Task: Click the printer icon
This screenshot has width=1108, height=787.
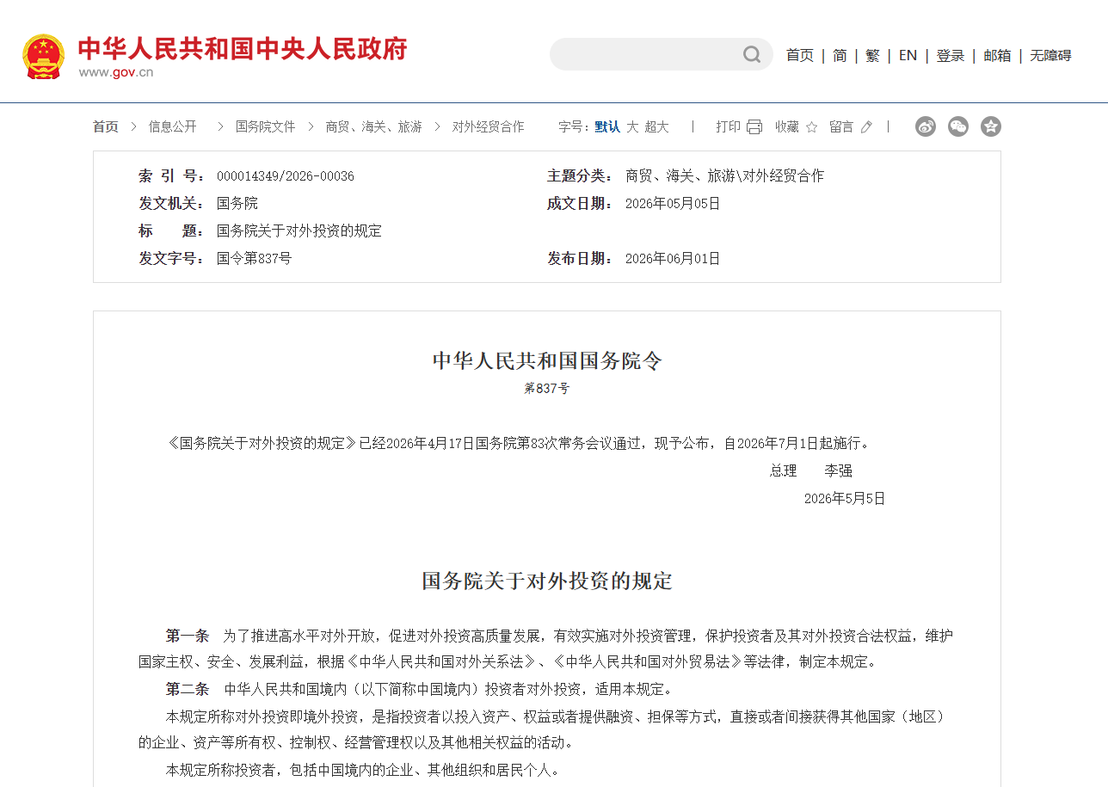Action: 754,127
